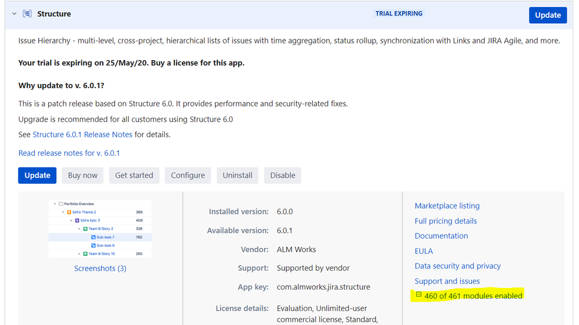Open Read release notes for v. 6.0.1
Image resolution: width=579 pixels, height=325 pixels.
click(69, 153)
